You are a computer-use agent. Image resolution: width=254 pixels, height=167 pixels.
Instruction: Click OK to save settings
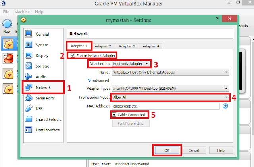click(167, 150)
